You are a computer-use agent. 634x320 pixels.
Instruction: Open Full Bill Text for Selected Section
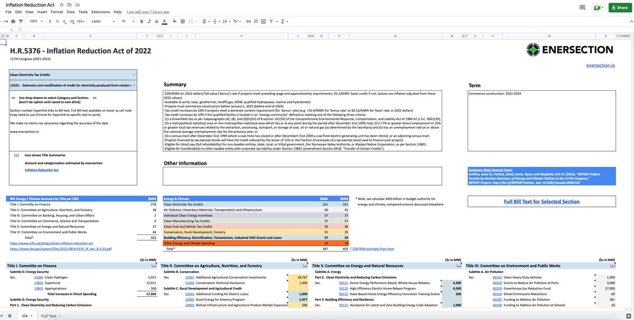pos(542,201)
